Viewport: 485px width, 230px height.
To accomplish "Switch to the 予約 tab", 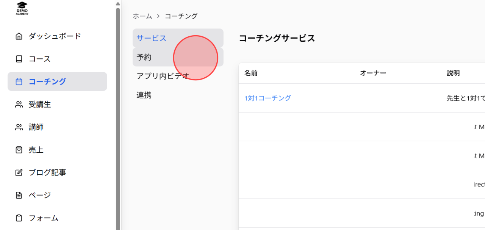I will 178,57.
